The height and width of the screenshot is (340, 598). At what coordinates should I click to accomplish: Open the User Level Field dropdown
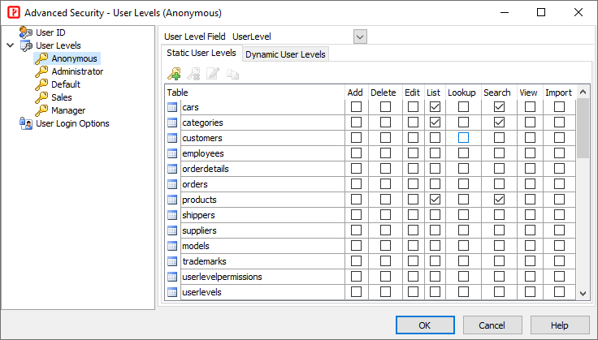tap(360, 37)
